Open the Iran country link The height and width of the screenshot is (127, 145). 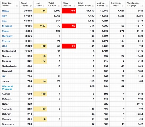tap(4, 21)
